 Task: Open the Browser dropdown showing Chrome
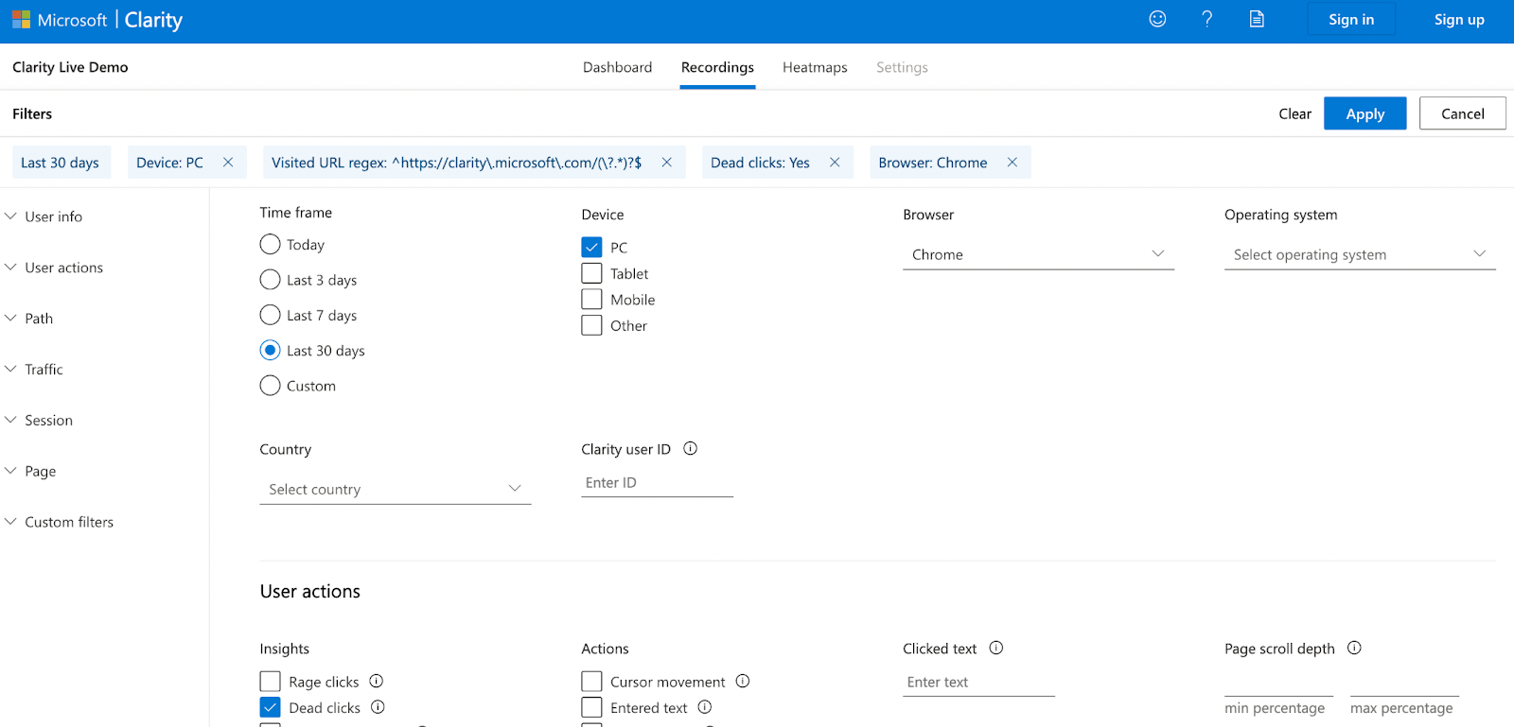pyautogui.click(x=1038, y=254)
